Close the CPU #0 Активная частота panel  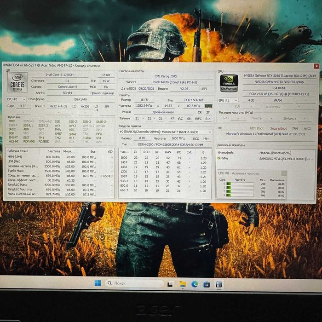(x=284, y=173)
